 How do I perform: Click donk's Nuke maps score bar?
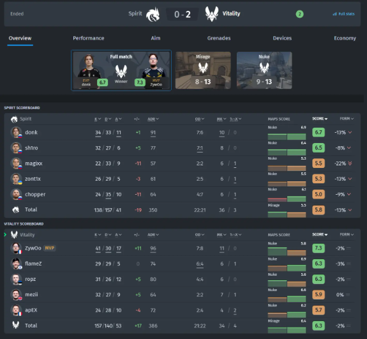pos(287,137)
